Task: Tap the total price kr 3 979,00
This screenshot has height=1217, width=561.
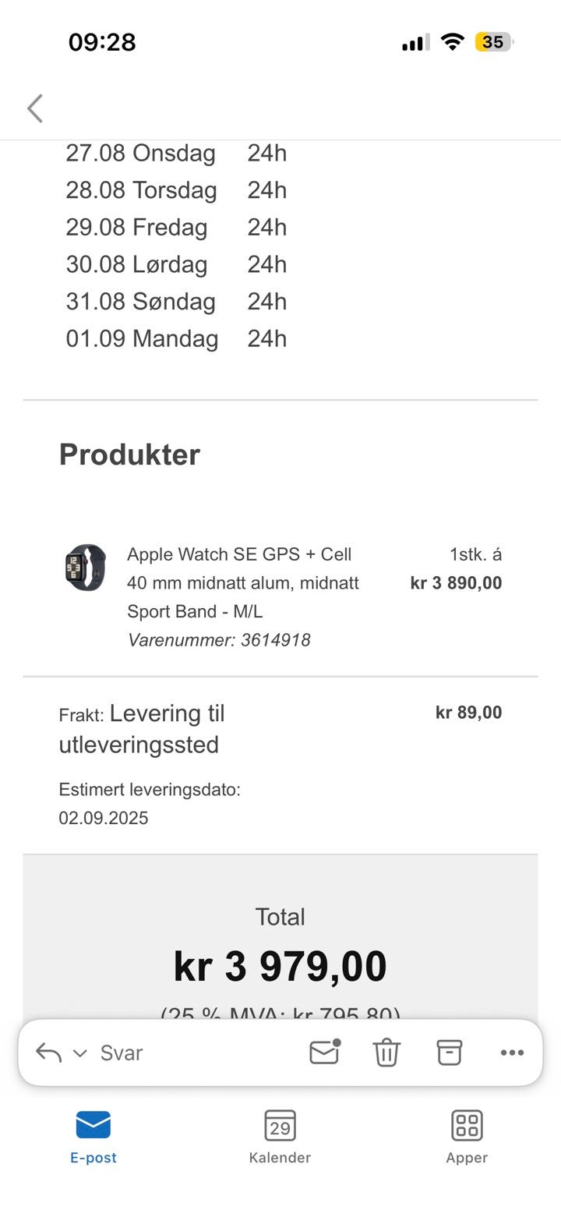Action: tap(280, 967)
